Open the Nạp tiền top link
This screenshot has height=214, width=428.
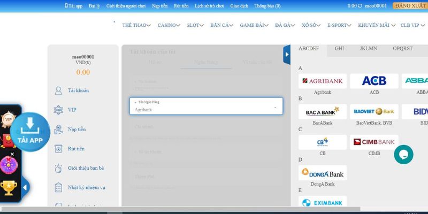[159, 6]
